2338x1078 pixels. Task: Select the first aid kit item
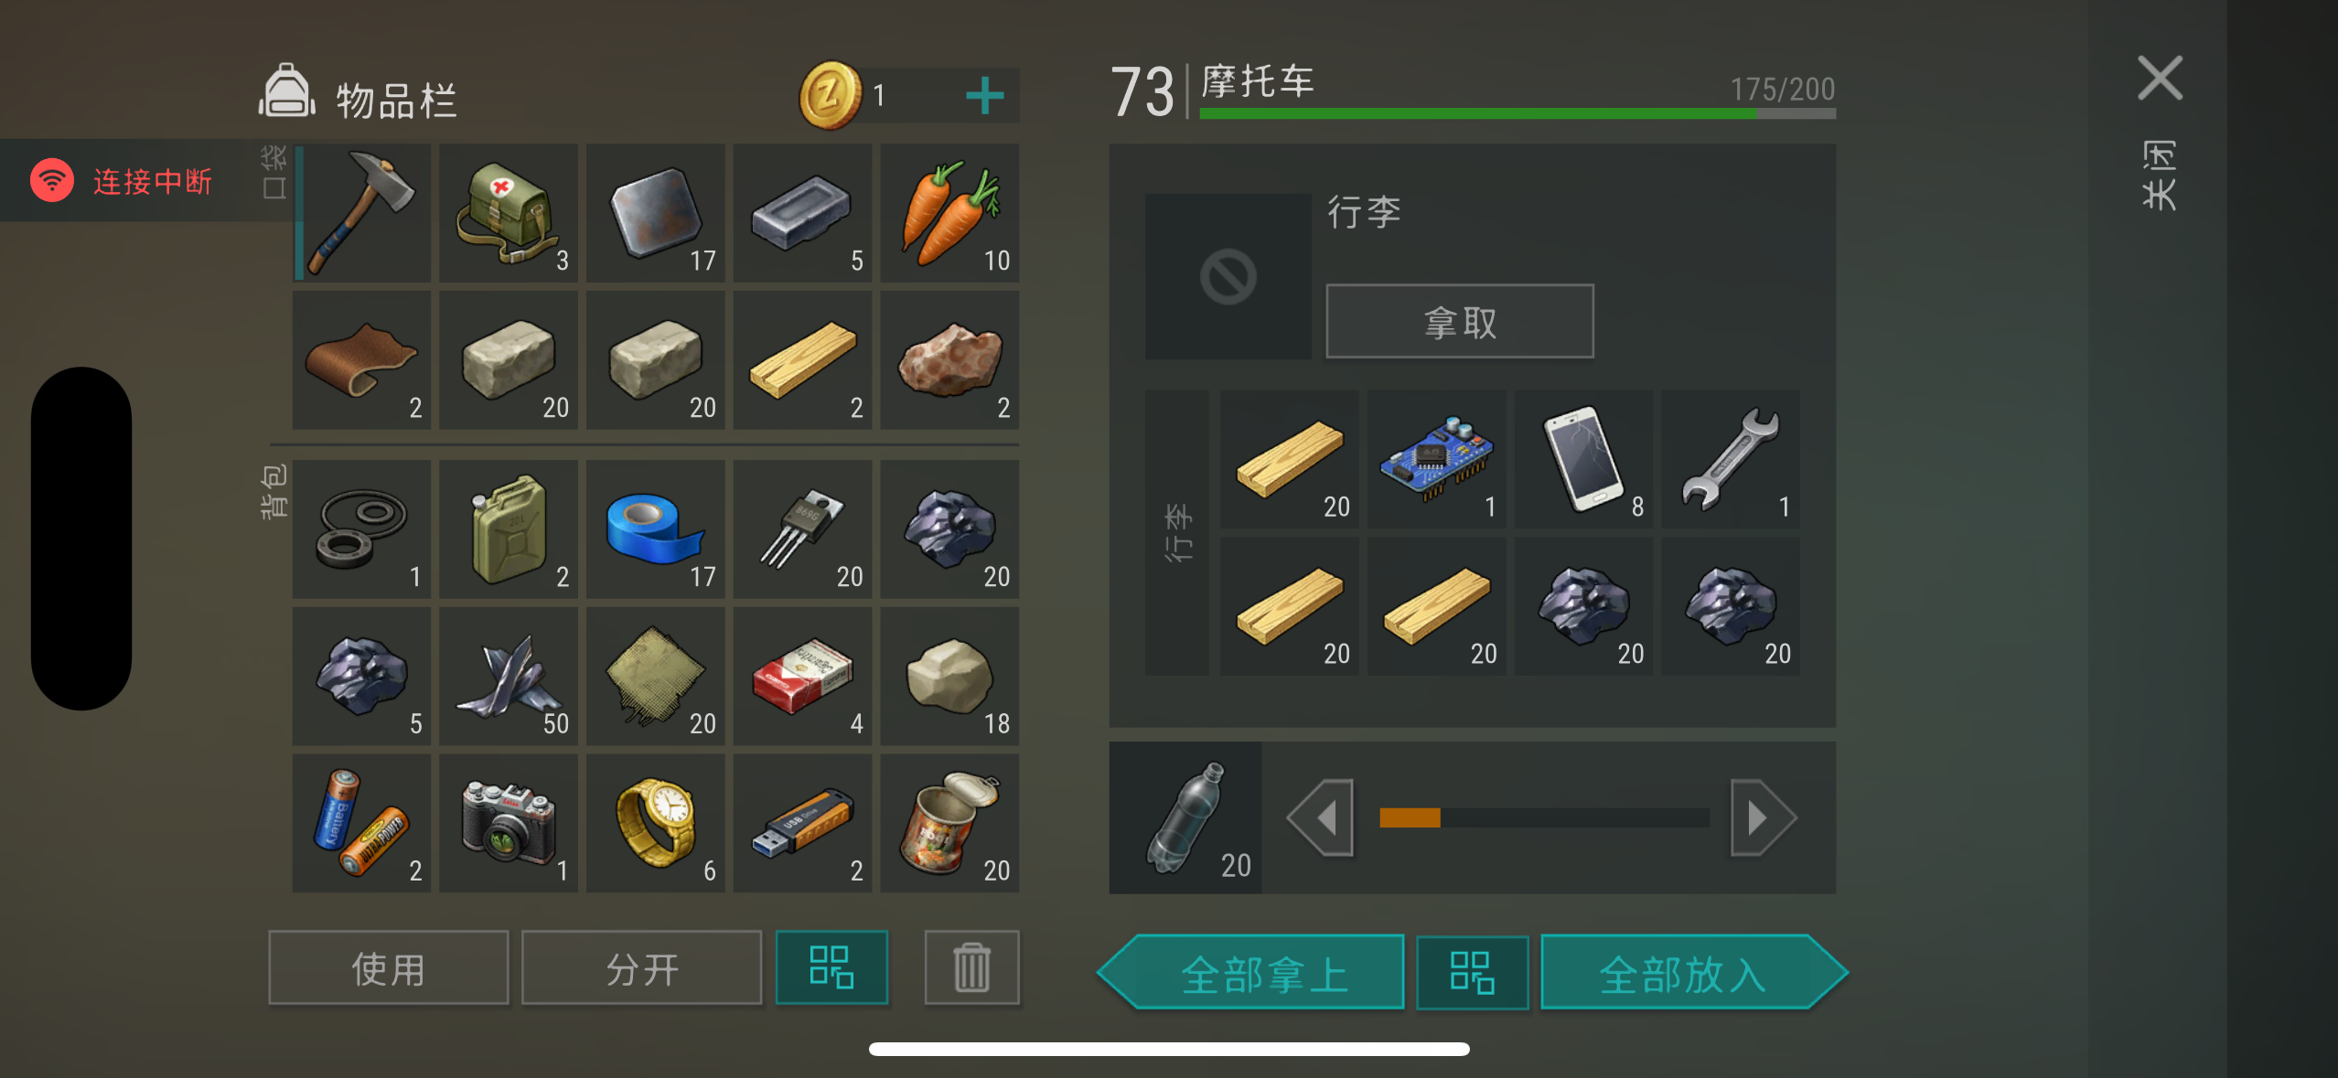pyautogui.click(x=509, y=212)
